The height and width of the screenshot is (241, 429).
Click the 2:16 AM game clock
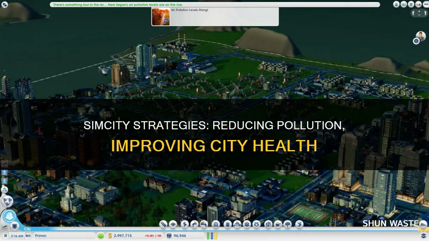(x=17, y=236)
